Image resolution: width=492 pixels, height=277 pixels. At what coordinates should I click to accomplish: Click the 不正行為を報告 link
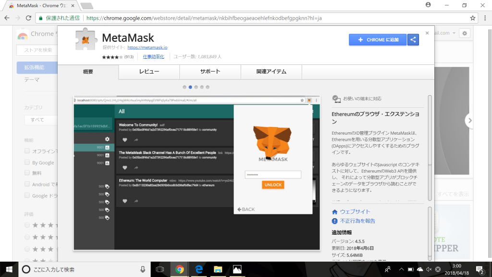(357, 221)
